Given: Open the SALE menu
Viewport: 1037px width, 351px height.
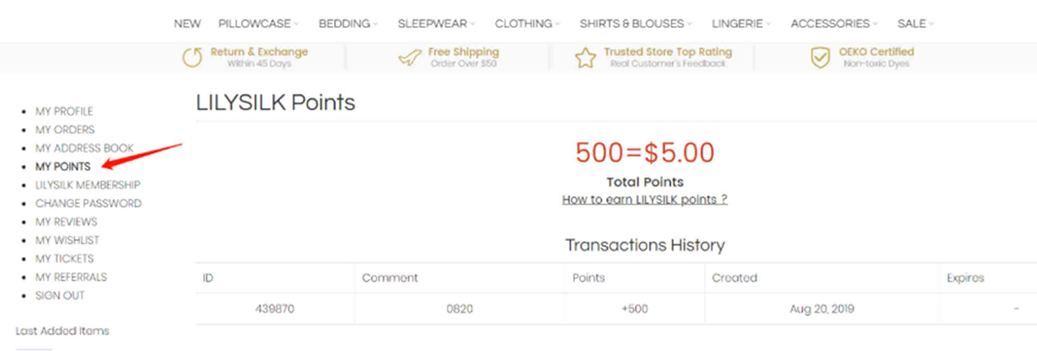Looking at the screenshot, I should 916,24.
